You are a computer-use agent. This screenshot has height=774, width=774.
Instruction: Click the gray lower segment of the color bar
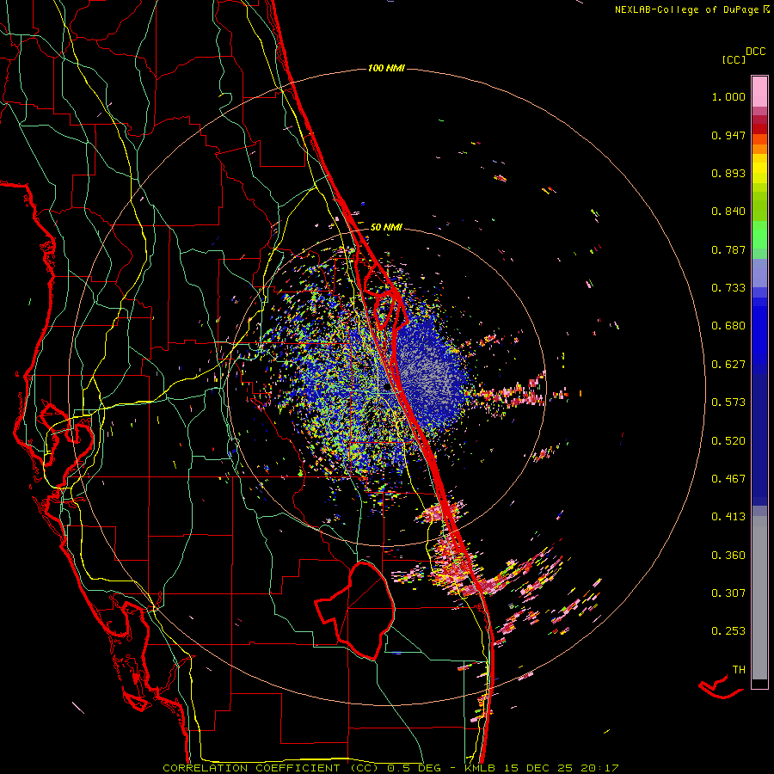[759, 598]
